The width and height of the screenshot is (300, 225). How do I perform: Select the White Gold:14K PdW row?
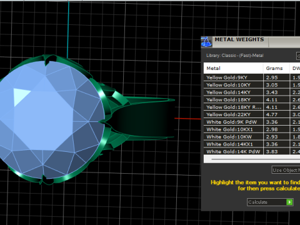pyautogui.click(x=252, y=151)
